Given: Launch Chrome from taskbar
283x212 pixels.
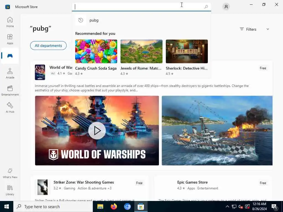Looking at the screenshot, I should 127,206.
